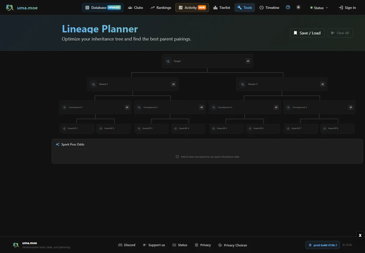Click the UPDATED badge on Database
This screenshot has width=365, height=253.
click(114, 8)
